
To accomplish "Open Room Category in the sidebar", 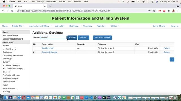I will 10,88.
